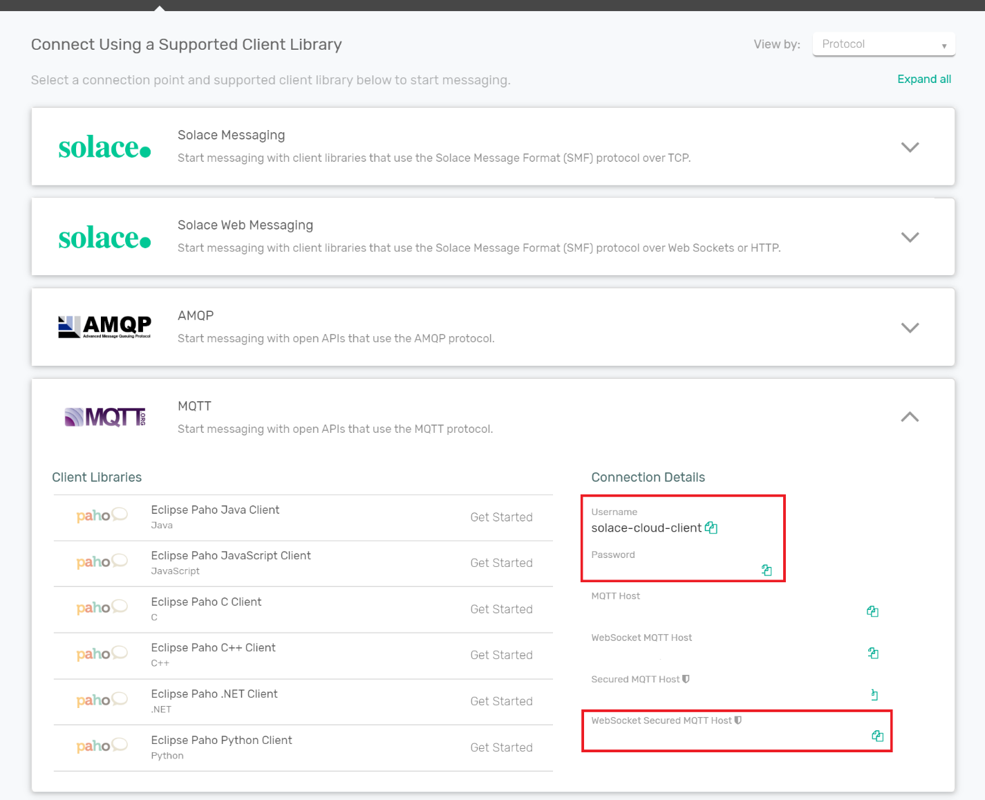Copy the Secured MQTT Host value

tap(874, 695)
